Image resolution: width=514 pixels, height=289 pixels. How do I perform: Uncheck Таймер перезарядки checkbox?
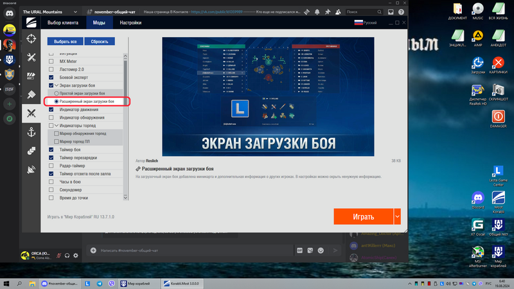click(51, 157)
